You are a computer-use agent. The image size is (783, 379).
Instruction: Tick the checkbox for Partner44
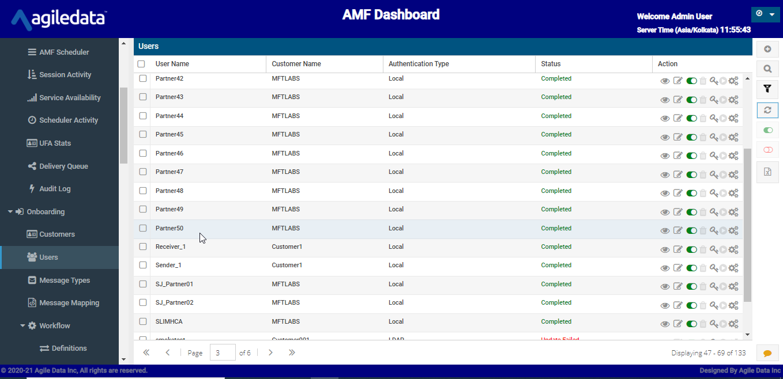tap(143, 116)
